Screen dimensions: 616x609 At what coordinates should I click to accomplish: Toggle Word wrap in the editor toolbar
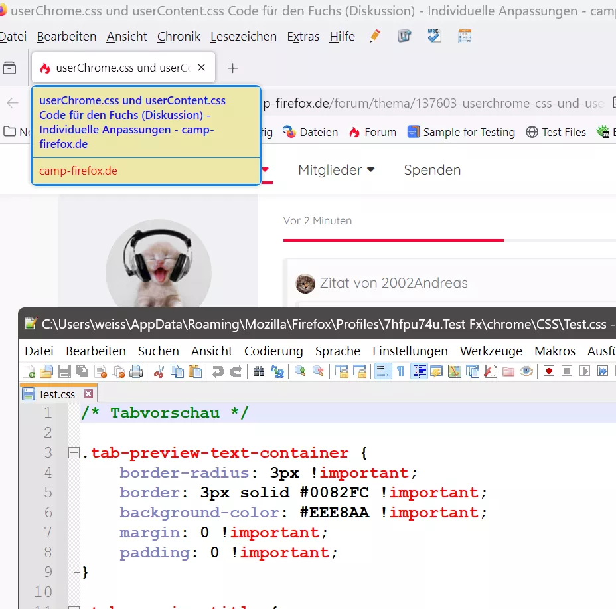[x=382, y=371]
